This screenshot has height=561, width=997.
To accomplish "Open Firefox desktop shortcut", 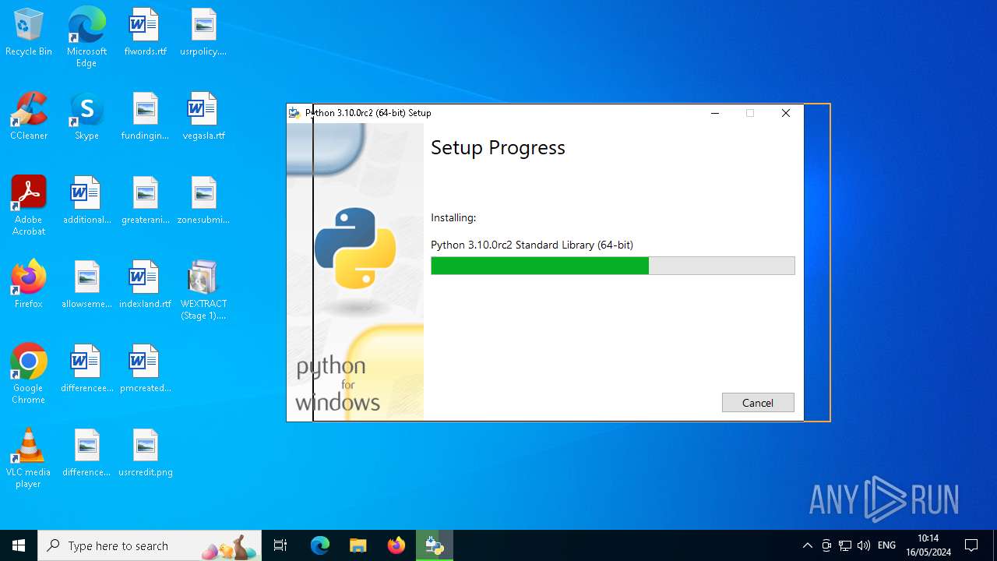I will [29, 285].
